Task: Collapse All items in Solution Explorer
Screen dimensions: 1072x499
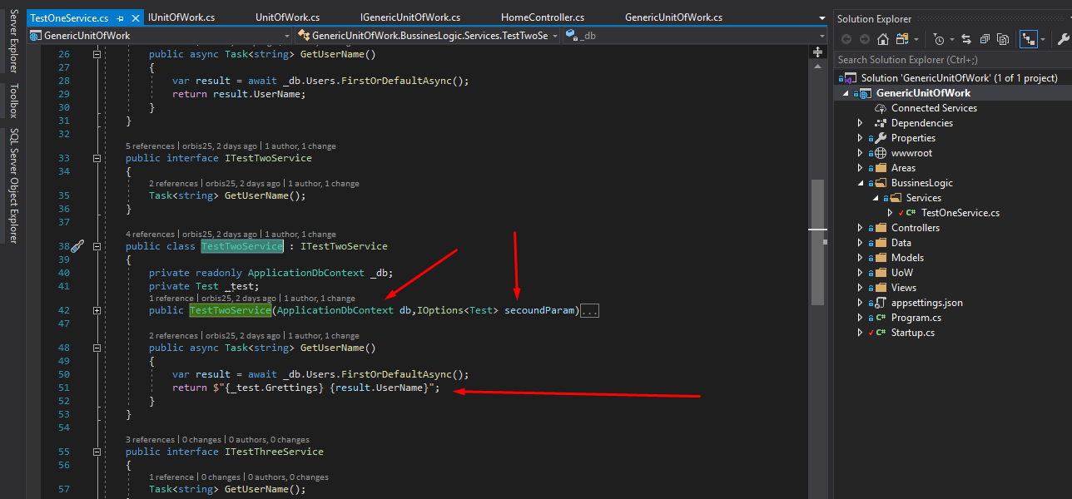Action: coord(984,38)
